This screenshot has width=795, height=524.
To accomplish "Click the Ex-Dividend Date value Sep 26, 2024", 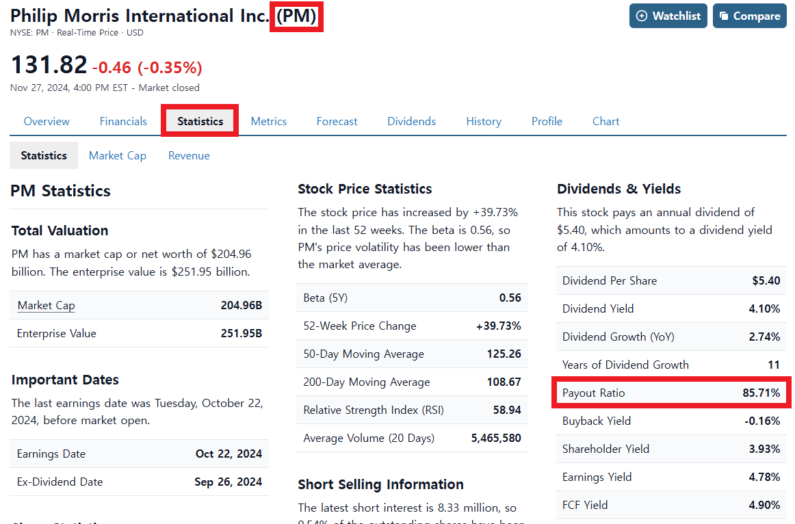I will (x=228, y=482).
